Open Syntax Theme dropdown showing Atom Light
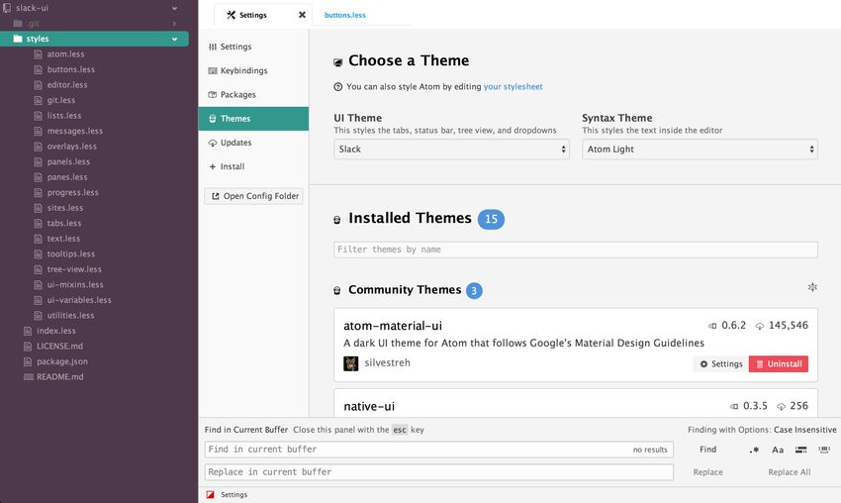The image size is (841, 503). (700, 150)
